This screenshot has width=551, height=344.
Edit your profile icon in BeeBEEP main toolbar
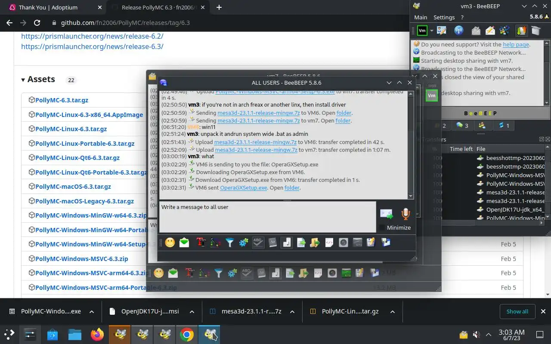(x=442, y=31)
